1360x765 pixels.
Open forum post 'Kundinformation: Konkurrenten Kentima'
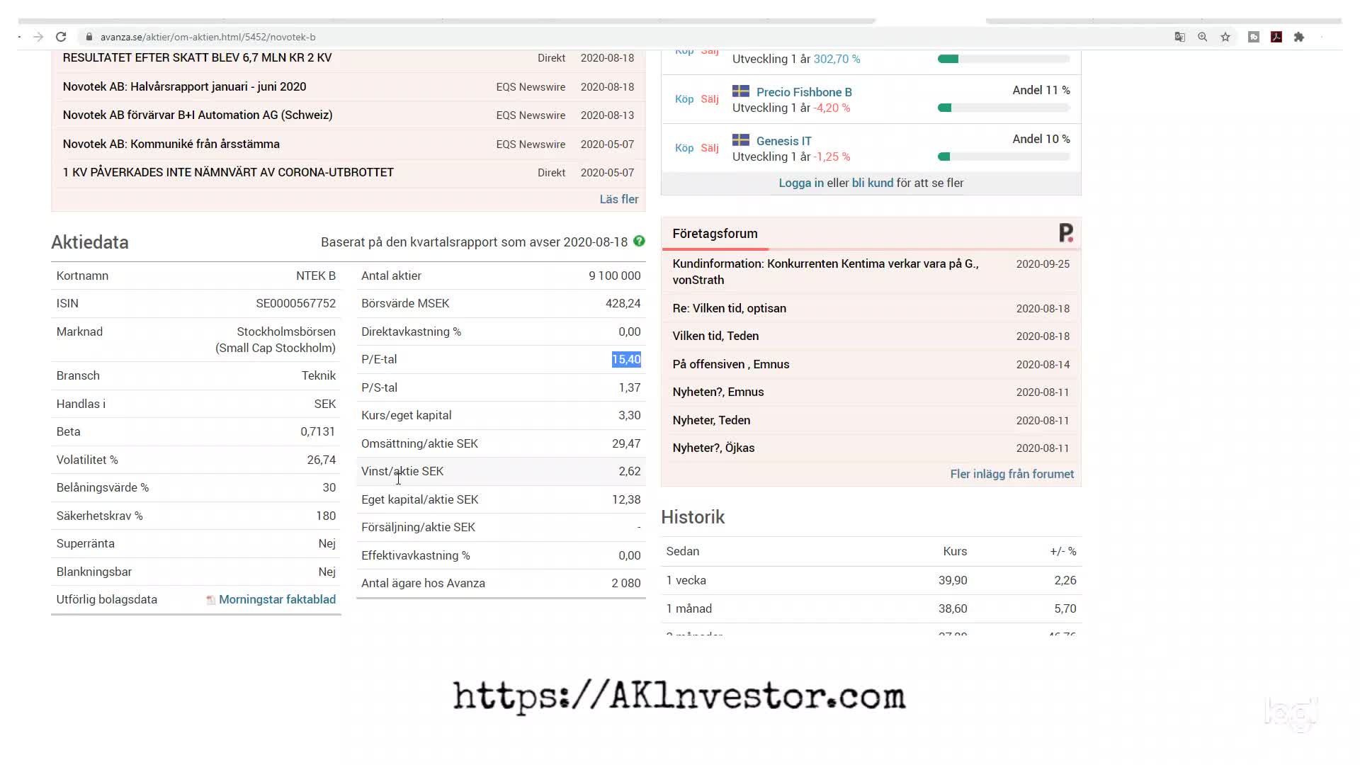point(825,271)
